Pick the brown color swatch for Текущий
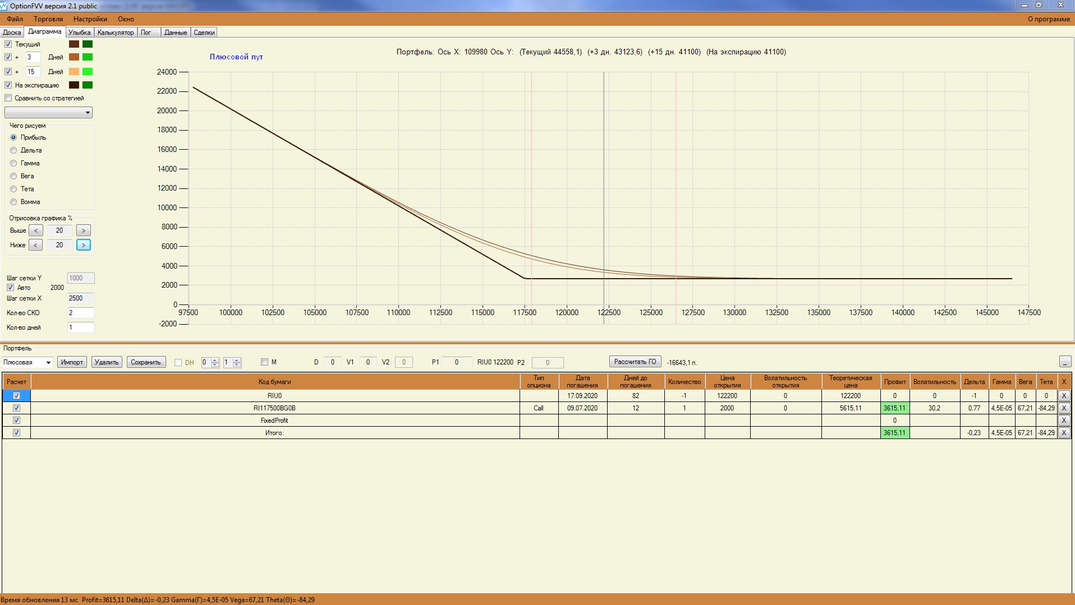Screen dimensions: 1075x605 [74, 44]
